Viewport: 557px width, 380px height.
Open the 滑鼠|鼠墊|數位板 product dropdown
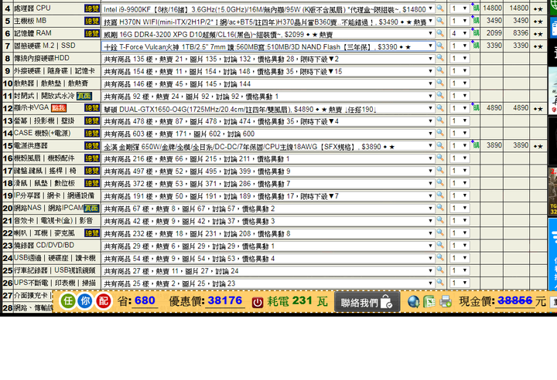pyautogui.click(x=268, y=184)
